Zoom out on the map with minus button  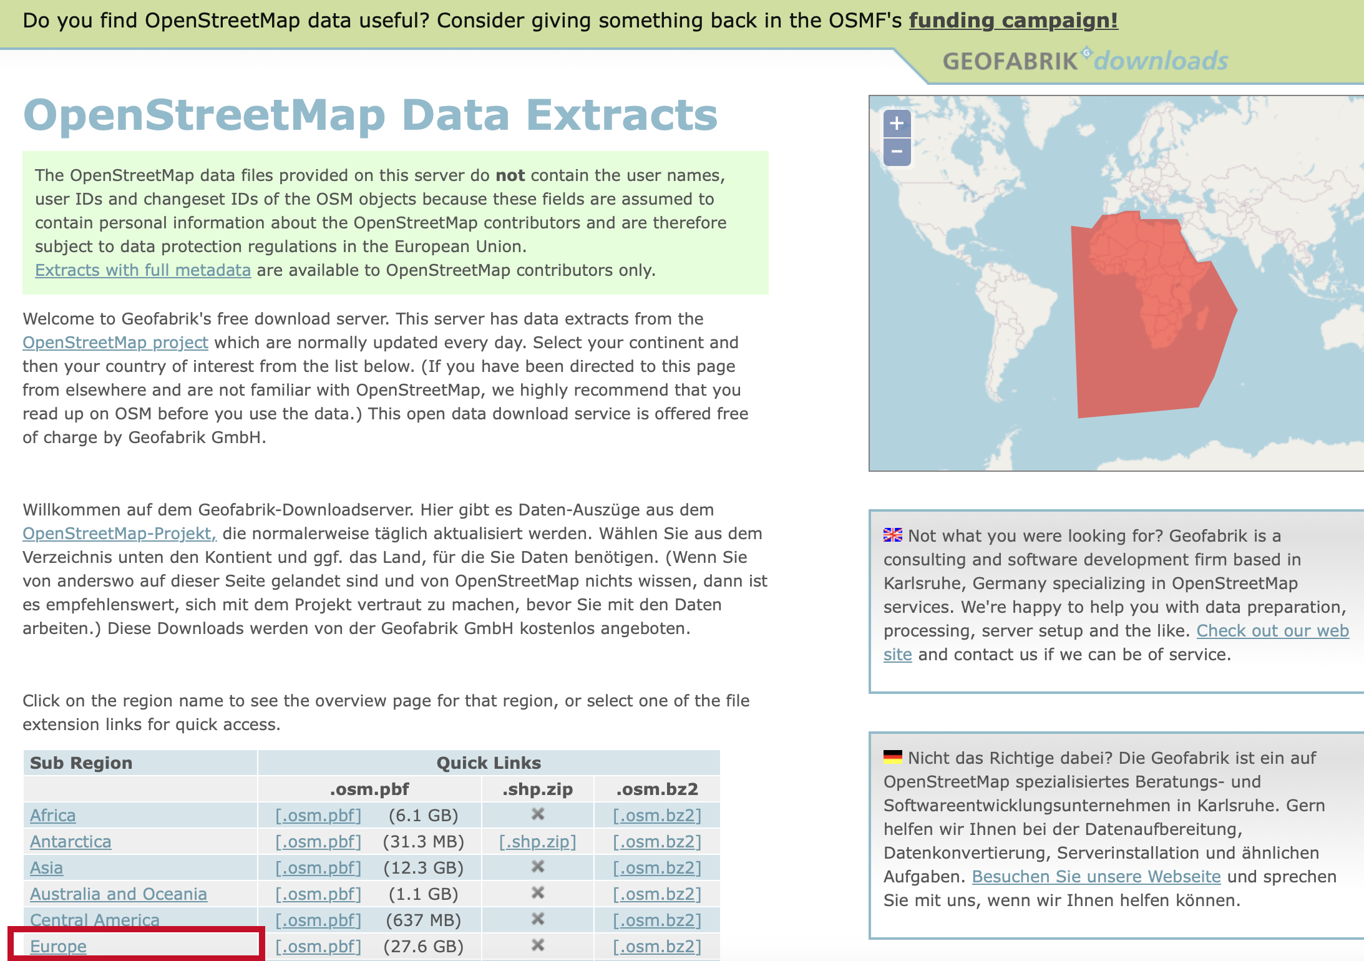click(897, 152)
